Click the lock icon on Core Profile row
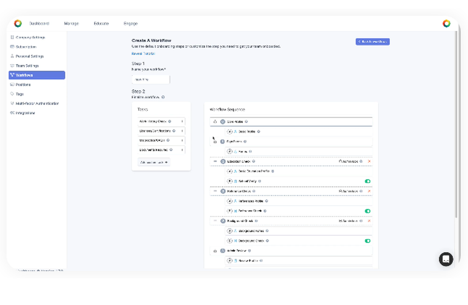The image size is (468, 305). (215, 121)
